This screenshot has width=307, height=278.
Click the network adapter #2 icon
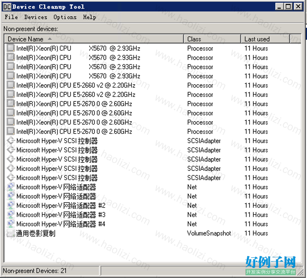point(11,205)
